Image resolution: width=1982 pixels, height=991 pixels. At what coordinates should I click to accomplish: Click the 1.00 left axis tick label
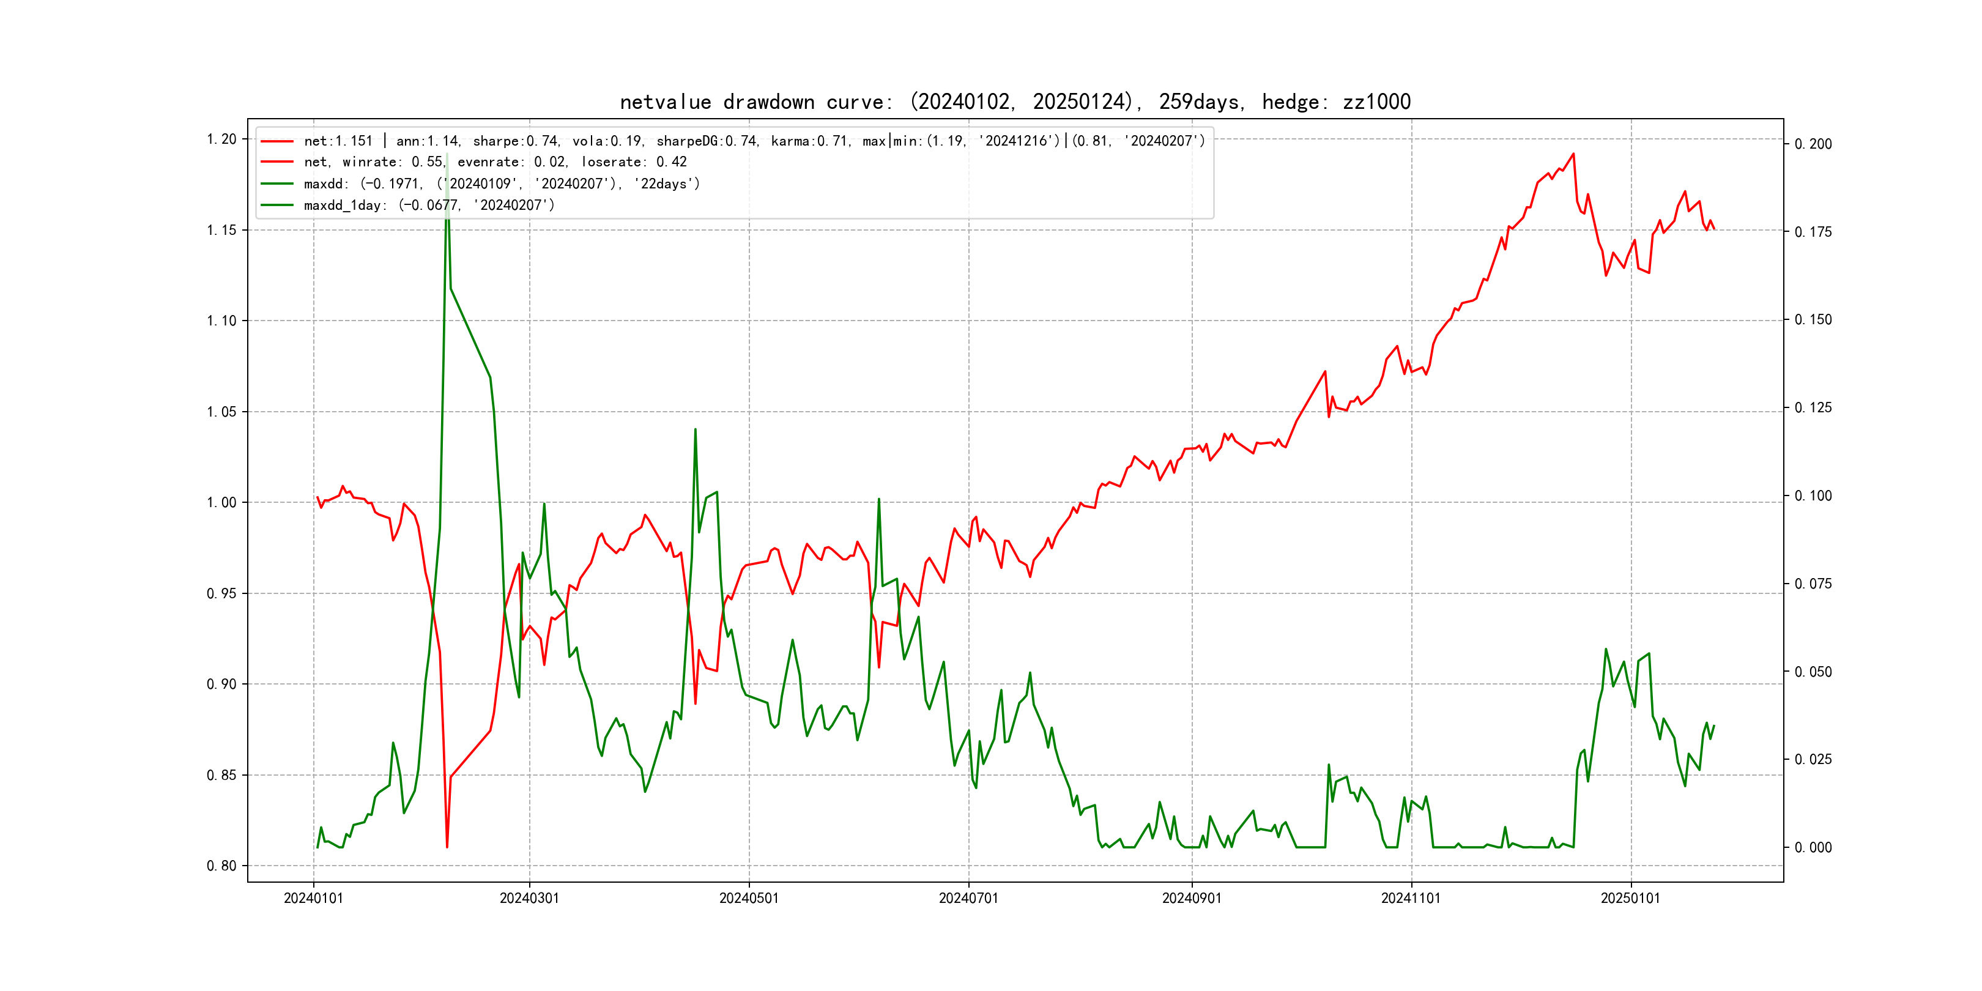(221, 502)
